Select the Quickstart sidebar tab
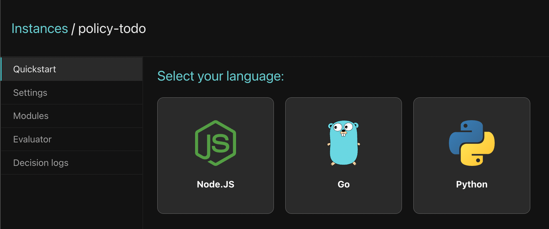The image size is (549, 229). 72,69
